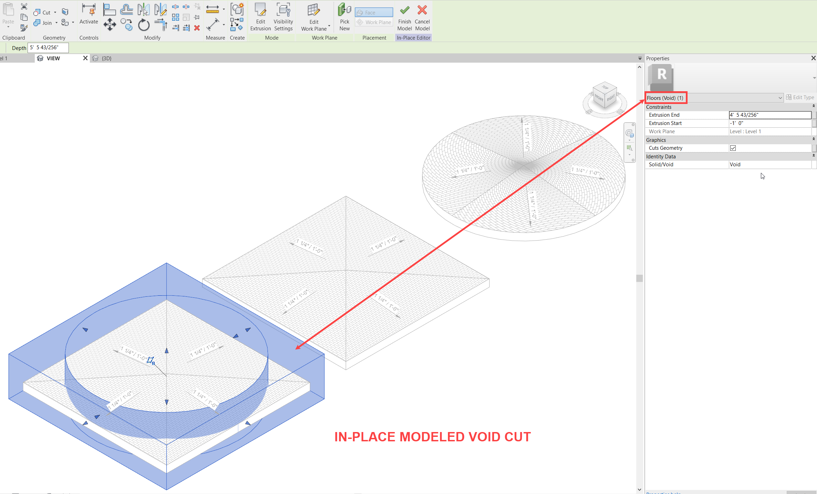Activate the Mirror tool
Image resolution: width=817 pixels, height=494 pixels.
pyautogui.click(x=144, y=9)
